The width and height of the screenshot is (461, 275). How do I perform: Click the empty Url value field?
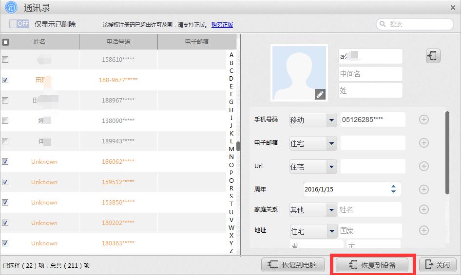(x=373, y=166)
